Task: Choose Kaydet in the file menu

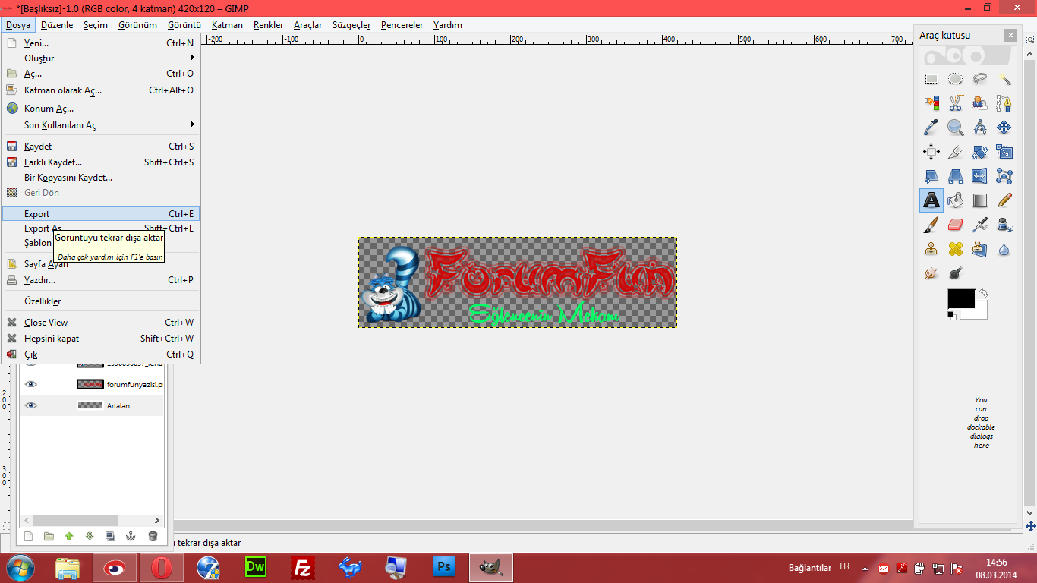Action: [101, 147]
